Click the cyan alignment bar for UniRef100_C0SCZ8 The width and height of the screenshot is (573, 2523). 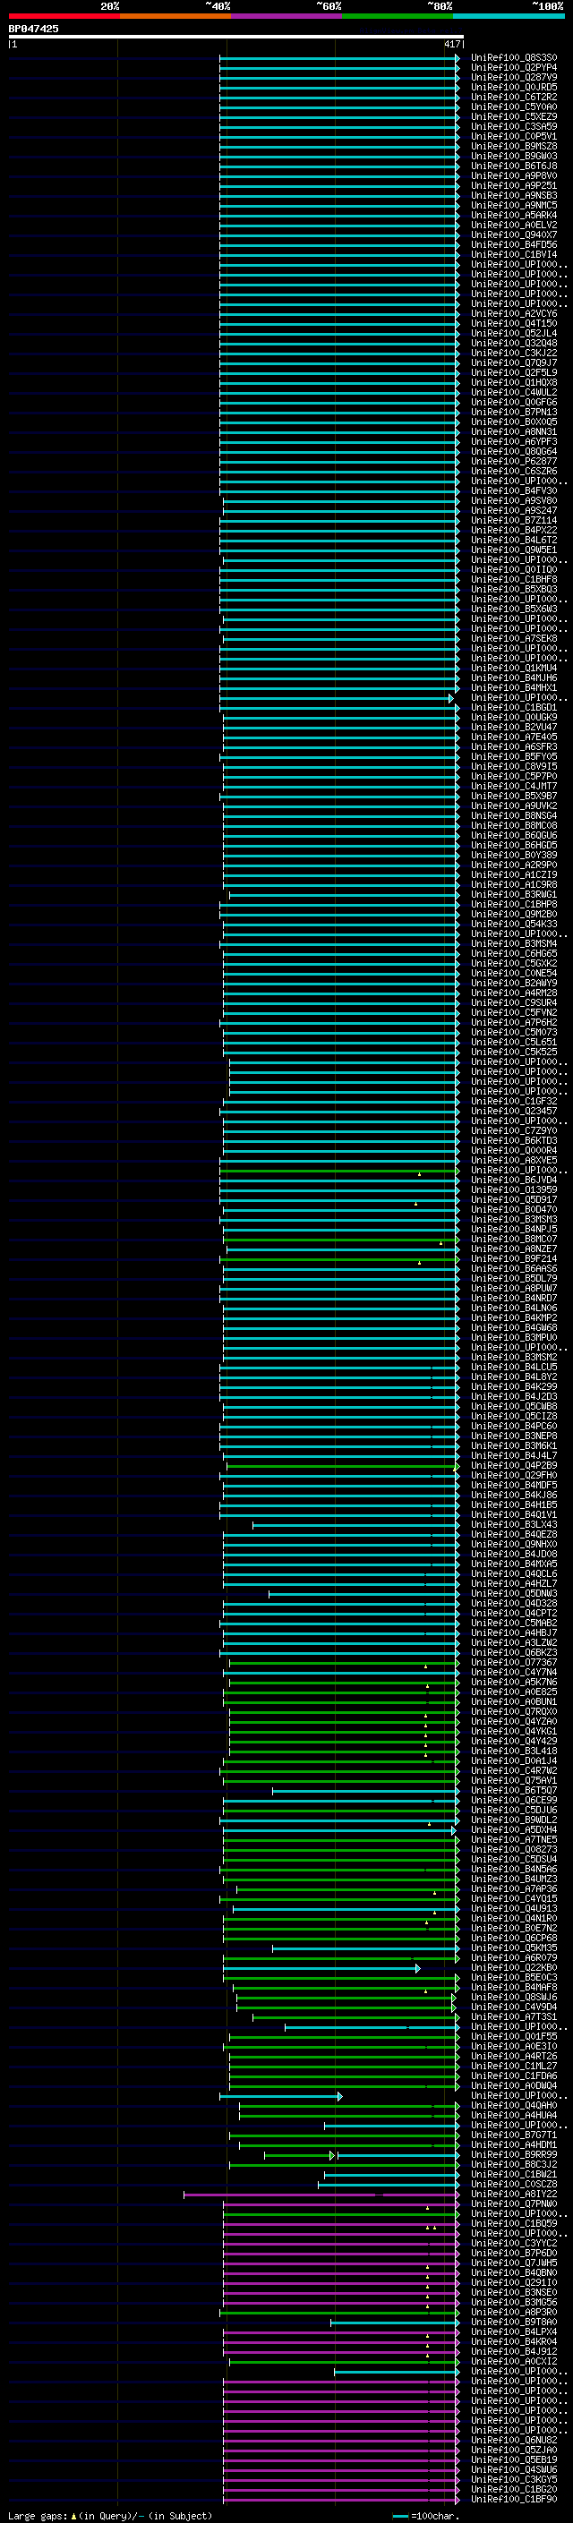388,2184
